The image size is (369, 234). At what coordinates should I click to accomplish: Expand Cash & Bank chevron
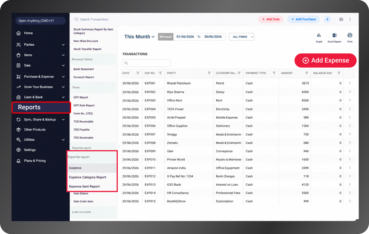63,97
